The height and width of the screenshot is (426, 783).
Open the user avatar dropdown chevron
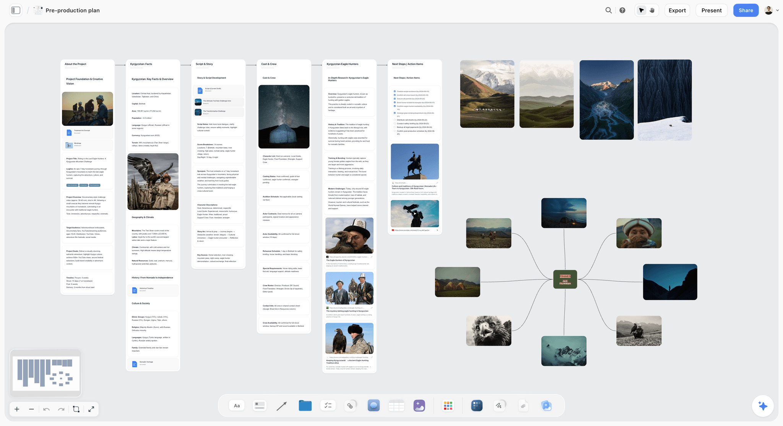click(777, 10)
